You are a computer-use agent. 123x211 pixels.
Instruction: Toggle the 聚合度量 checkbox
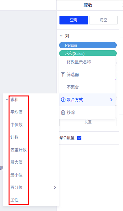click(79, 138)
